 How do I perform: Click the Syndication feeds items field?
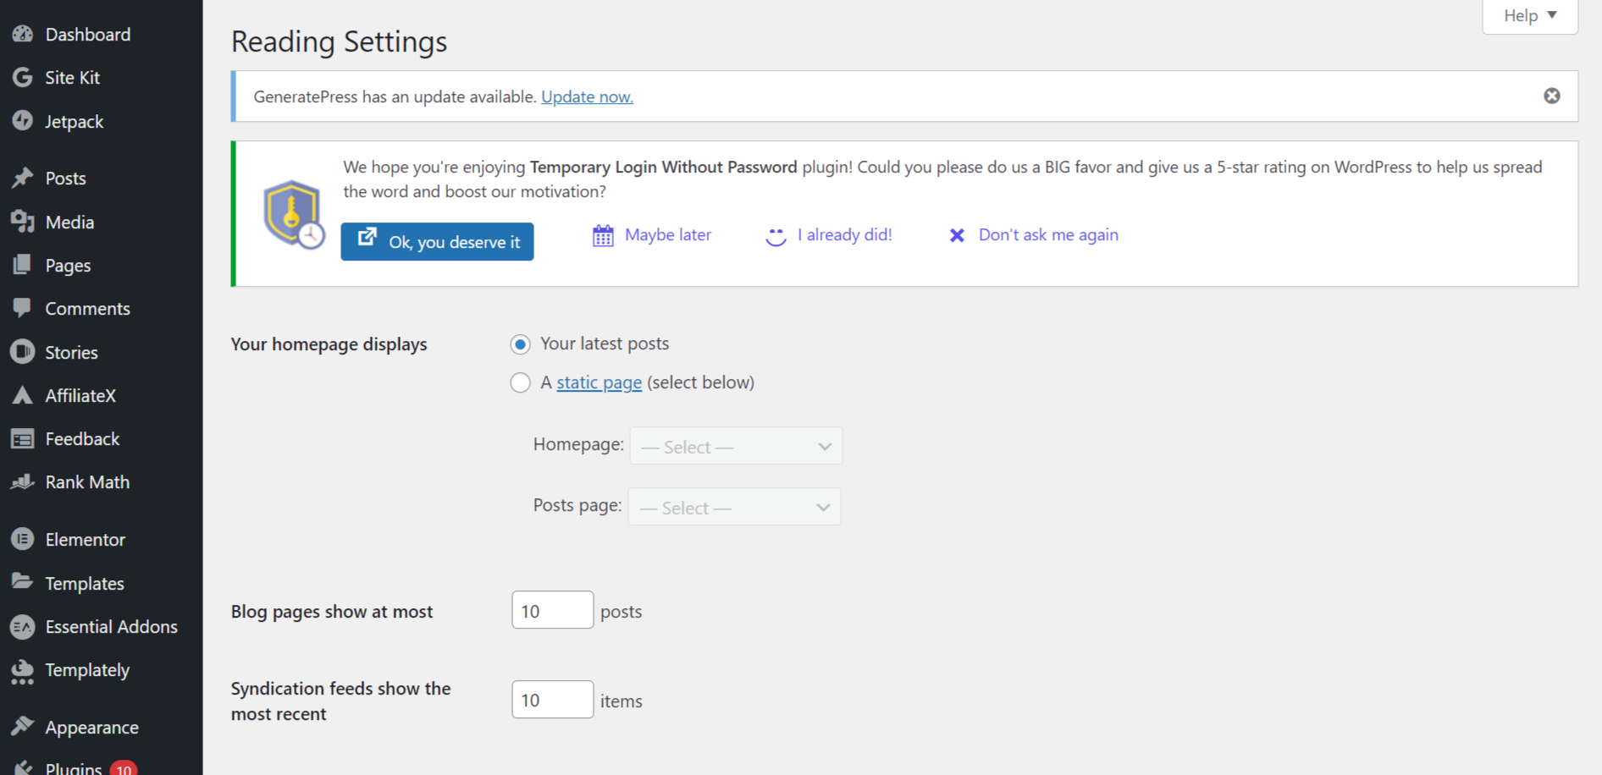coord(552,700)
